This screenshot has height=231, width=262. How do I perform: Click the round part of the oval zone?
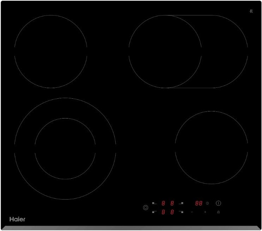(165, 52)
